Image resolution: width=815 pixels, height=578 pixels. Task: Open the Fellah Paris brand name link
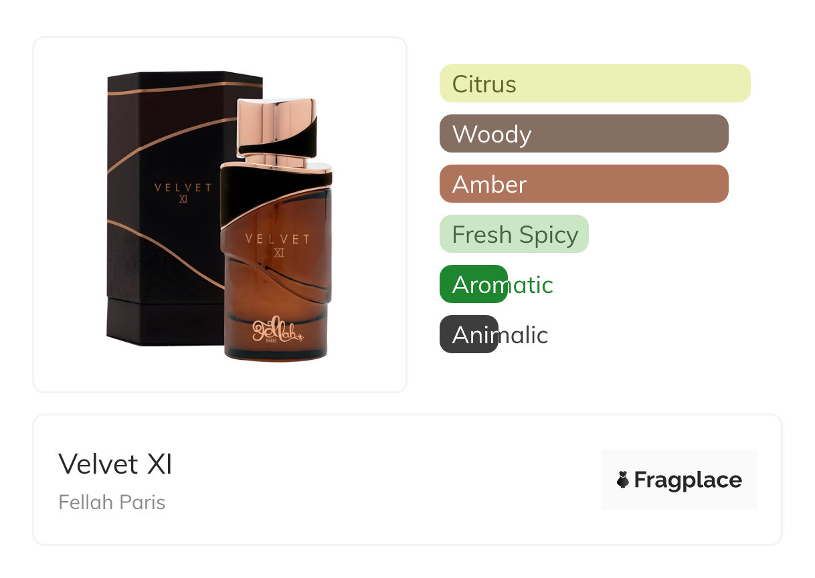(x=112, y=502)
